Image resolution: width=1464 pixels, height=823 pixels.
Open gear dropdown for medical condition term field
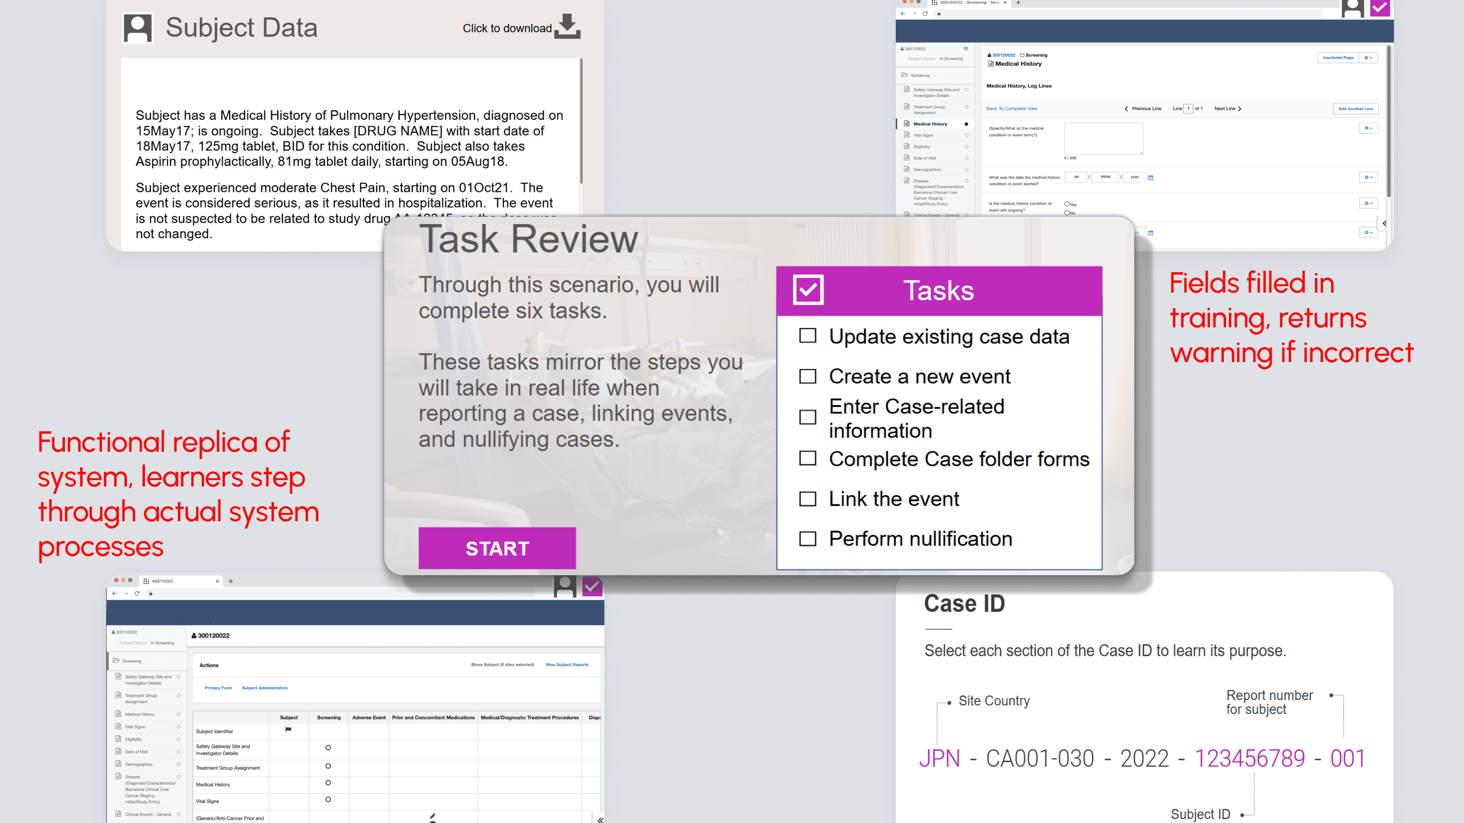click(1368, 128)
